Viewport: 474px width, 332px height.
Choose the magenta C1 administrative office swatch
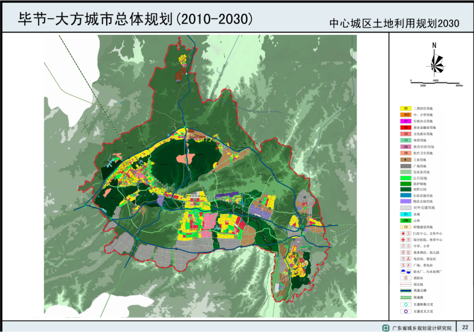[406, 121]
